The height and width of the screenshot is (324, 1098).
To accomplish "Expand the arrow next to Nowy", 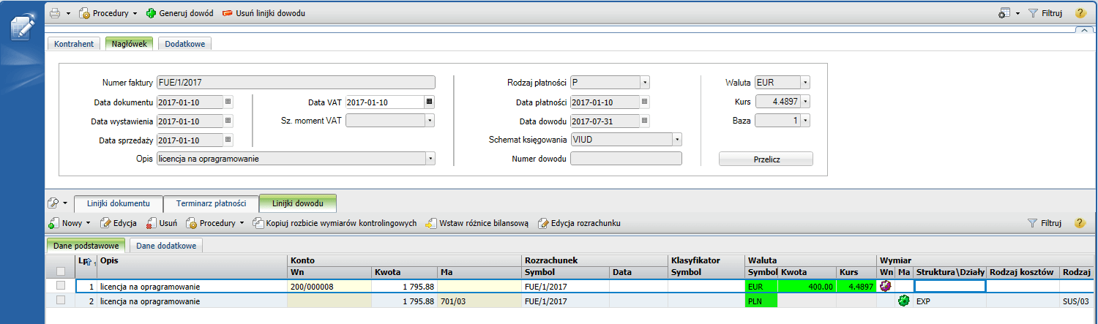I will (88, 223).
